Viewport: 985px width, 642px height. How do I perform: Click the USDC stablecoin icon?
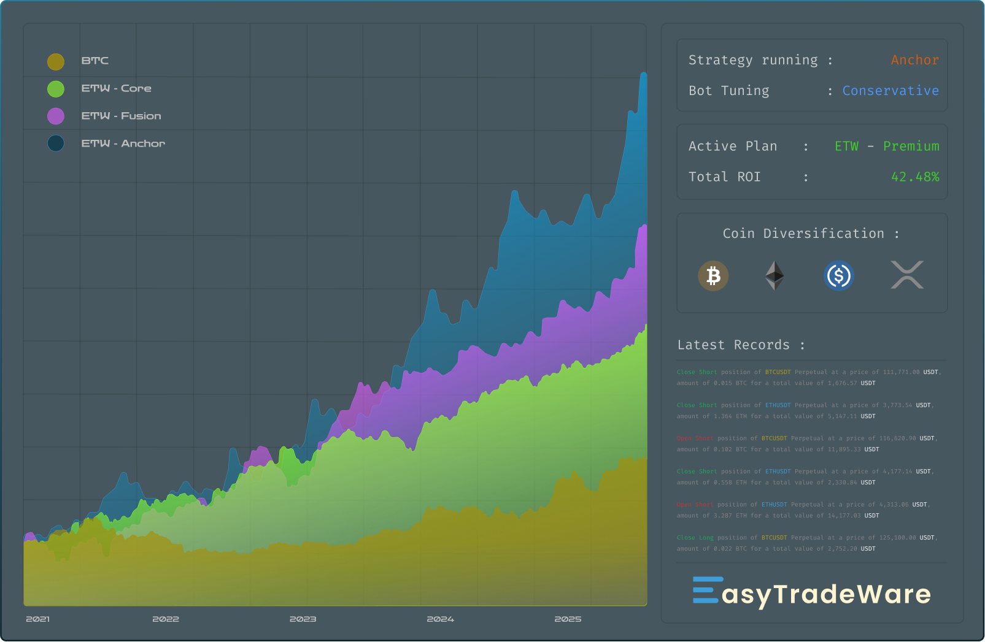(839, 276)
